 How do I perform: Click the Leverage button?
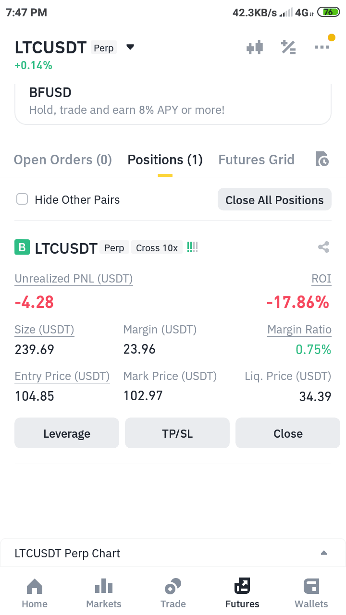67,433
